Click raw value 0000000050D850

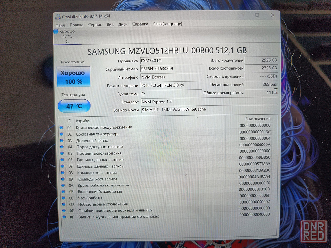pos(255,157)
